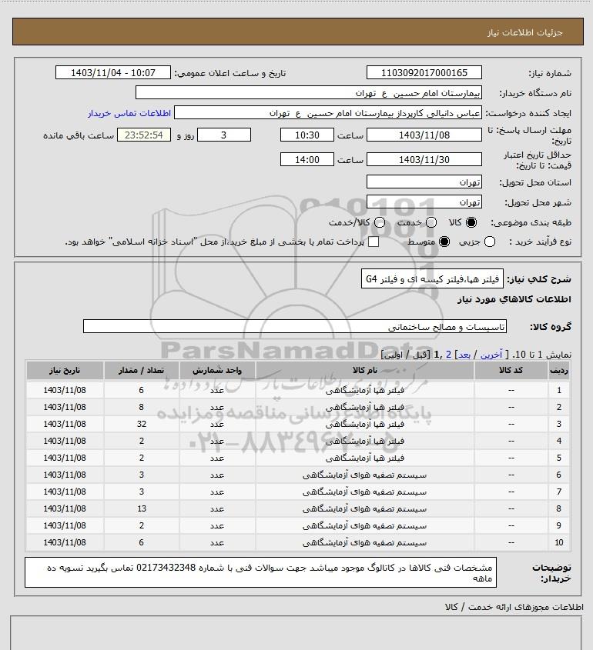The width and height of the screenshot is (593, 650).
Task: Click the تعداد / مقدار column header
Action: [141, 370]
